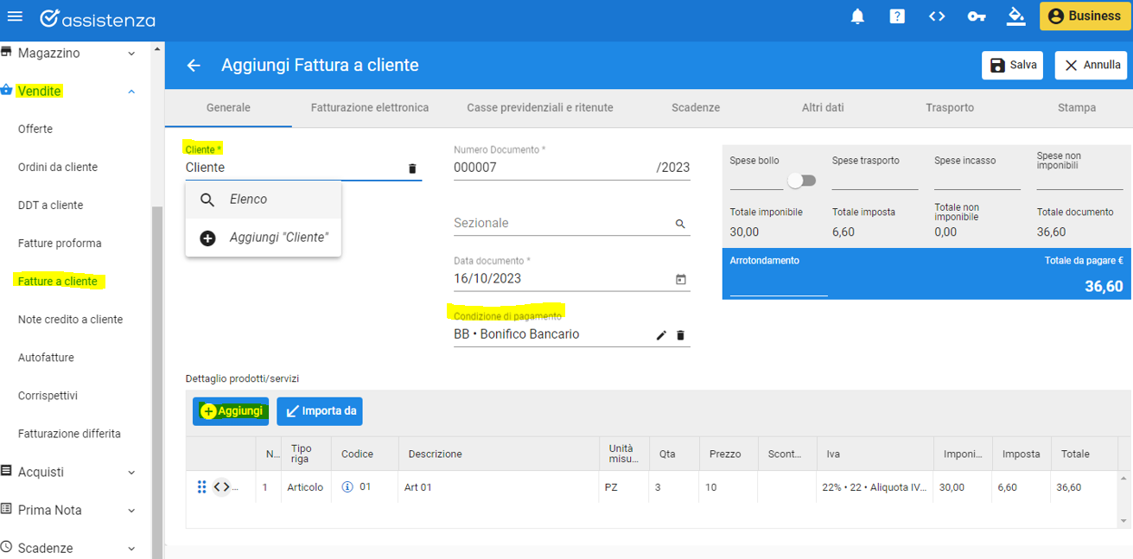Open the paint bucket theme icon
The height and width of the screenshot is (559, 1133).
(x=1016, y=16)
